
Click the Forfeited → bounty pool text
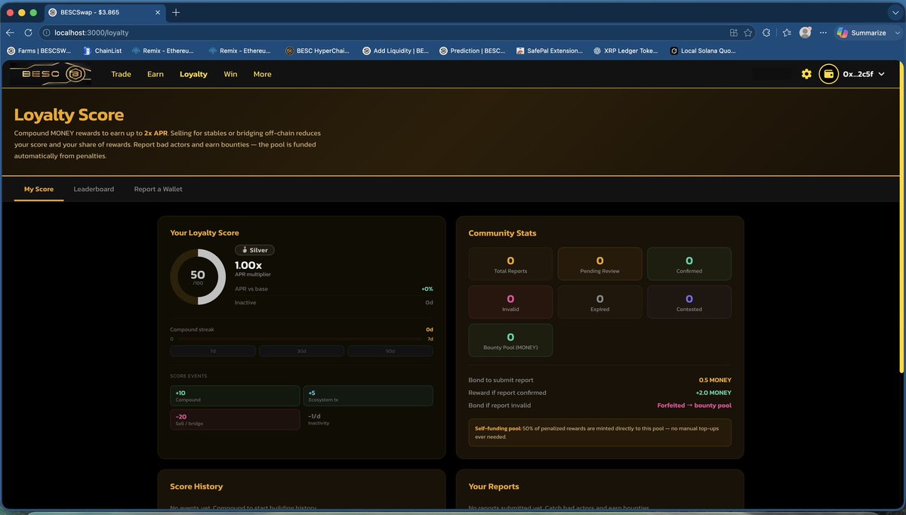(694, 406)
